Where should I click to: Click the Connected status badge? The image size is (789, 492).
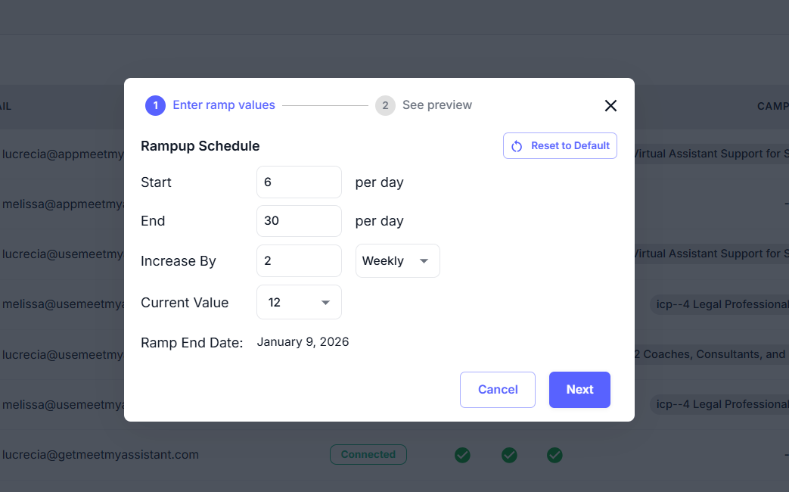tap(368, 454)
